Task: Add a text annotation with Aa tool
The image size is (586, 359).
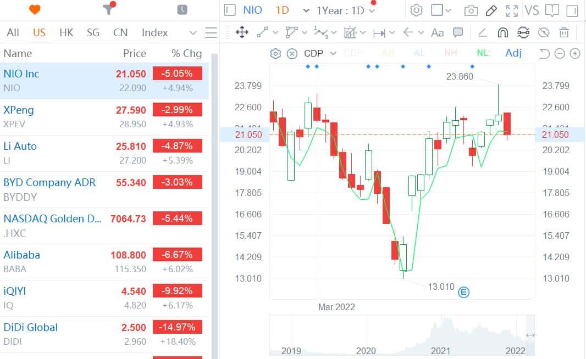Action: point(438,33)
